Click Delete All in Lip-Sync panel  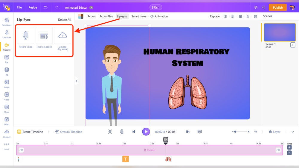(65, 20)
